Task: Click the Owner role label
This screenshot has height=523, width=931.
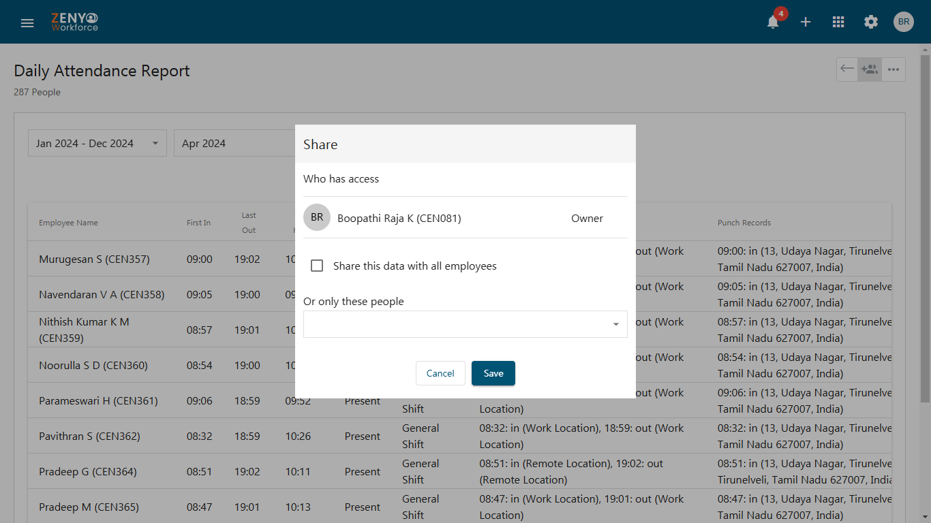Action: 587,218
